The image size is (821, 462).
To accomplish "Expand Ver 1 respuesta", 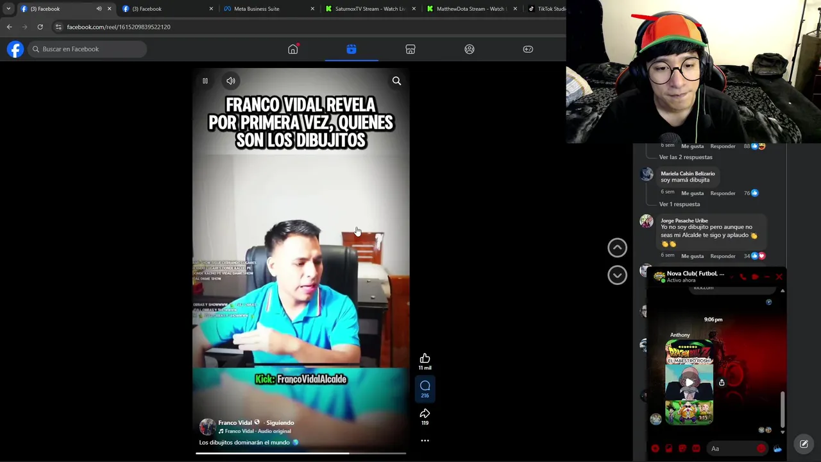I will pyautogui.click(x=679, y=204).
